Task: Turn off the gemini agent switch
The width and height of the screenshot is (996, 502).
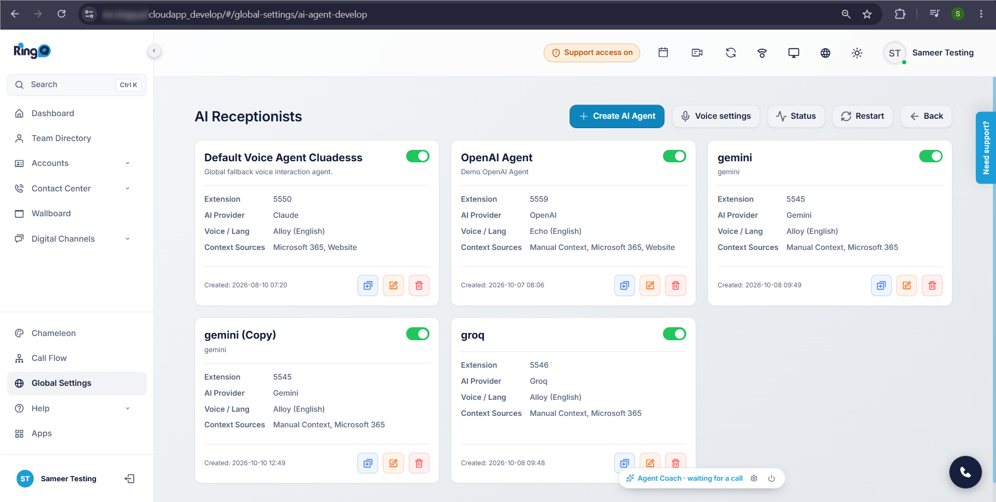Action: tap(931, 156)
